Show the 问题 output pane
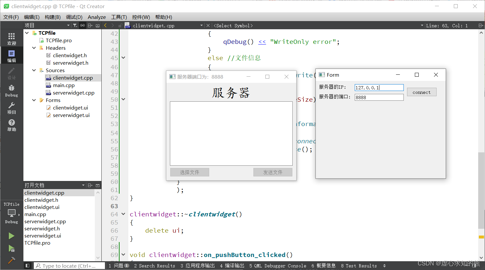 [x=119, y=266]
